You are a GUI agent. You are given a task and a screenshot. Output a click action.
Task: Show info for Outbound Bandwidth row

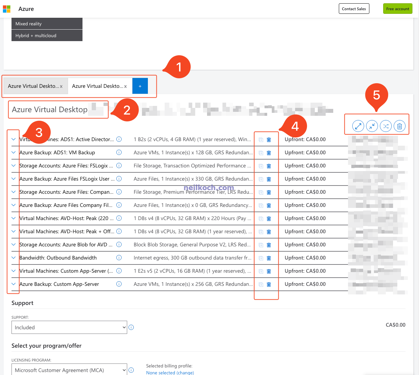pos(119,258)
